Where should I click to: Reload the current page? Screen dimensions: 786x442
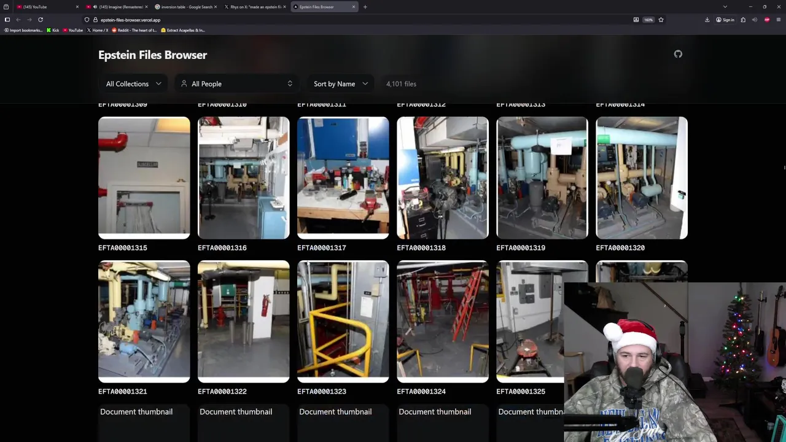coord(41,20)
